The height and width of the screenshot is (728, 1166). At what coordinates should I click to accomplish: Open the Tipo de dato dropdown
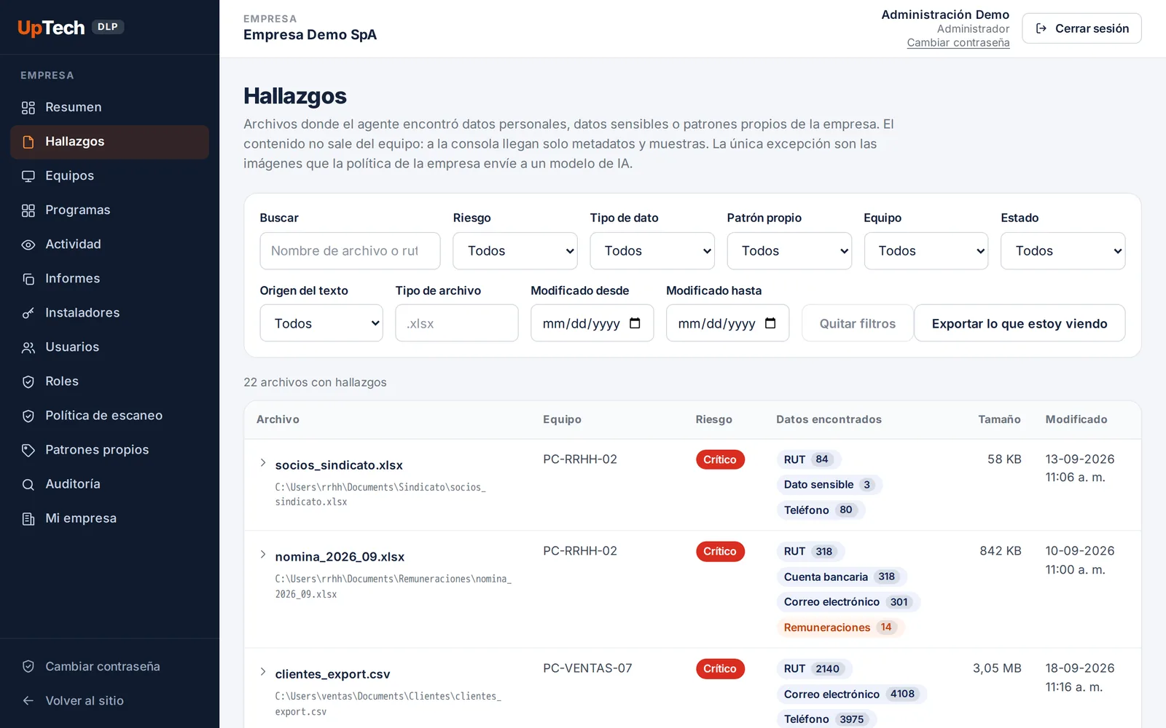[652, 250]
